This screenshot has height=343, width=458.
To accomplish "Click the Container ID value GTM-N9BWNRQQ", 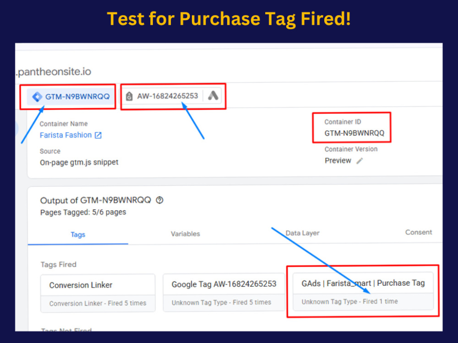I will click(354, 133).
